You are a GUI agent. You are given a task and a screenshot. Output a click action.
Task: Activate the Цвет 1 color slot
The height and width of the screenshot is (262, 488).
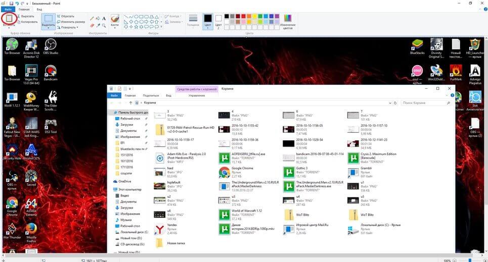pos(207,20)
